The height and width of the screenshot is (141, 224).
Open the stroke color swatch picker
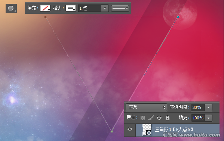(x=71, y=8)
